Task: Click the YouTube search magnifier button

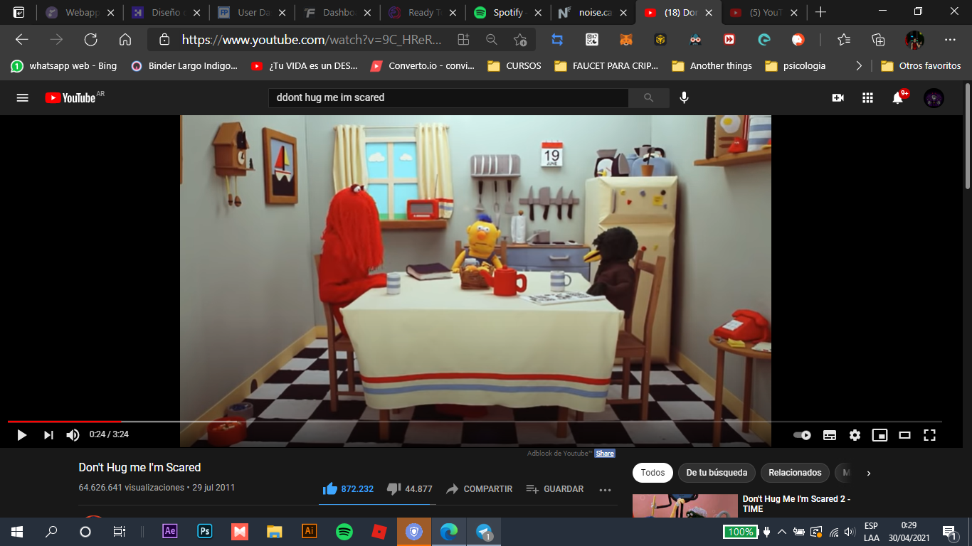Action: 648,98
